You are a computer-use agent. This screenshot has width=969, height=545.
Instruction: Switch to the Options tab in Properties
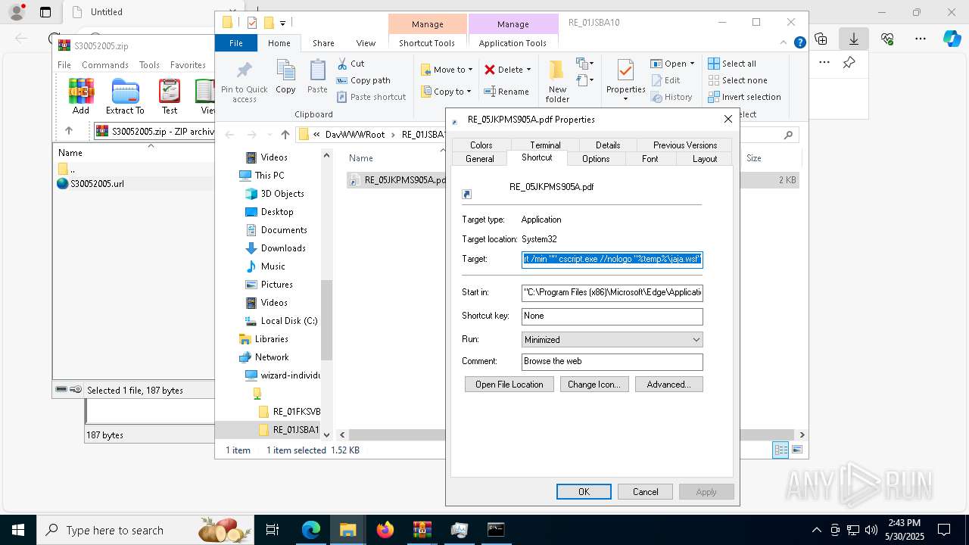pos(596,159)
